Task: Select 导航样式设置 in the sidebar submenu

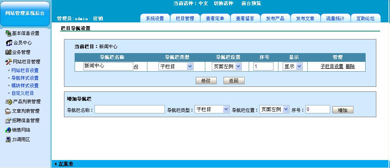Action: click(x=25, y=78)
